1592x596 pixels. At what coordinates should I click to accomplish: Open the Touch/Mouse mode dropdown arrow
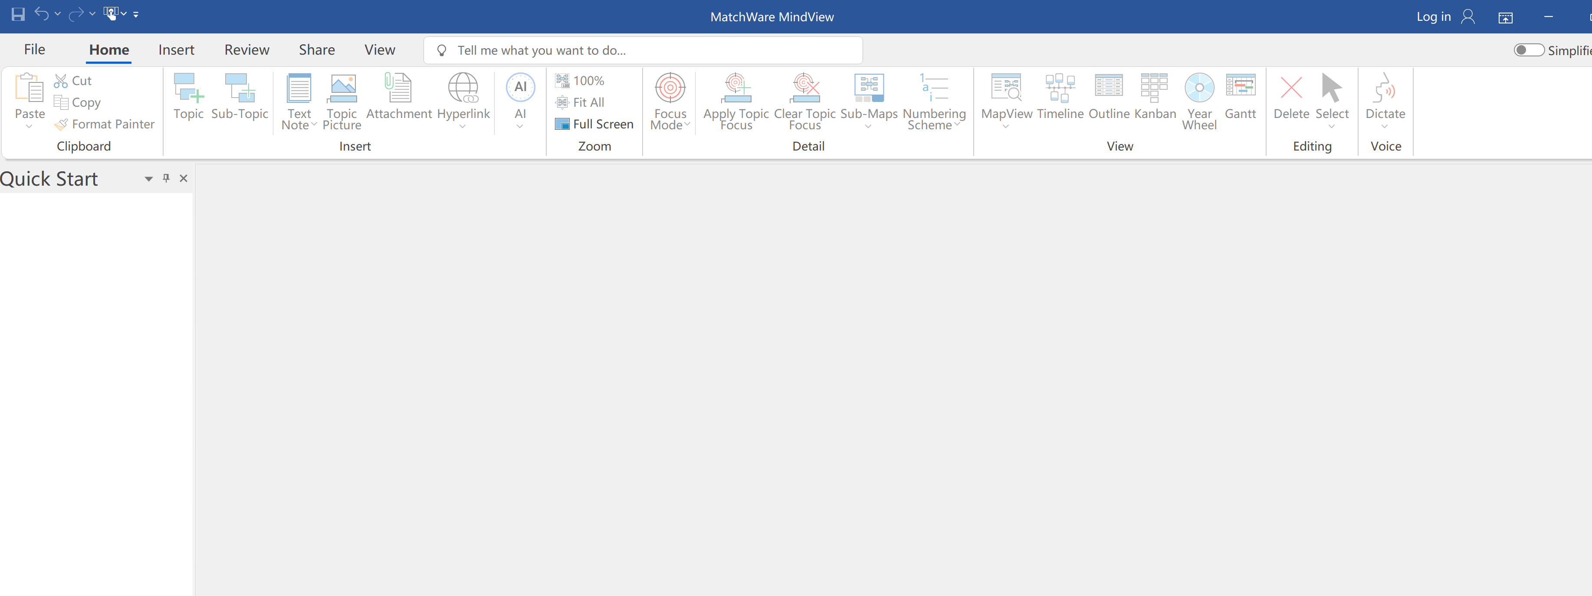124,13
